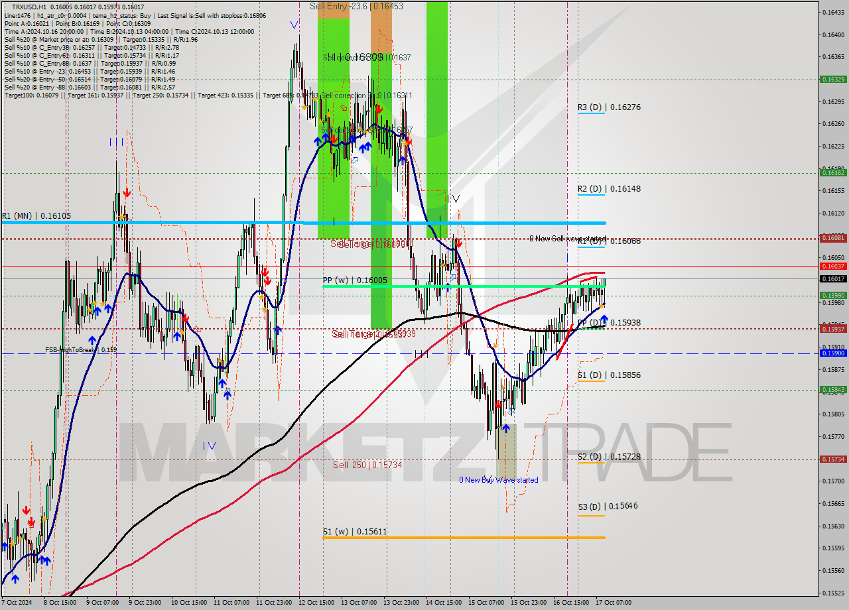Select the Time A:2024.10.16 20:00:00 line
Image resolution: width=849 pixels, height=610 pixels.
[44, 31]
